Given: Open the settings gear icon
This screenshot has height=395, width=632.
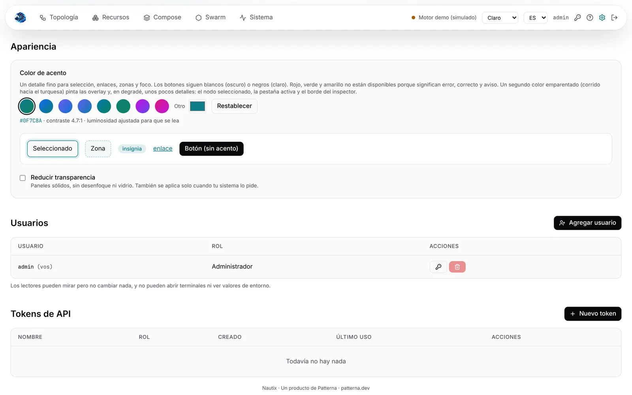Looking at the screenshot, I should [602, 17].
